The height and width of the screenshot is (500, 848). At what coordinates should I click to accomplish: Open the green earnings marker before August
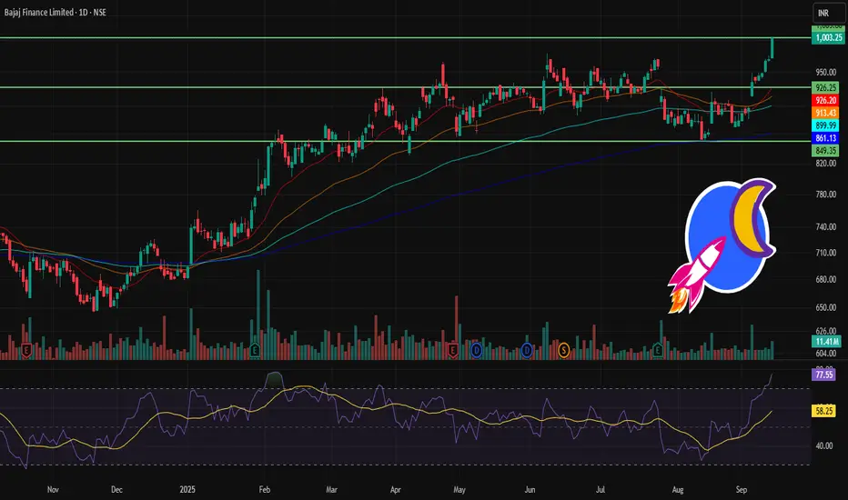tap(658, 351)
